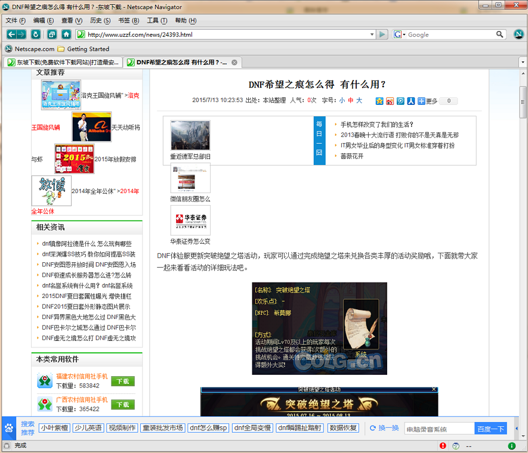Open the 洛克王国旋风辅 thumbnail
Image resolution: width=528 pixels, height=453 pixels.
(x=61, y=95)
